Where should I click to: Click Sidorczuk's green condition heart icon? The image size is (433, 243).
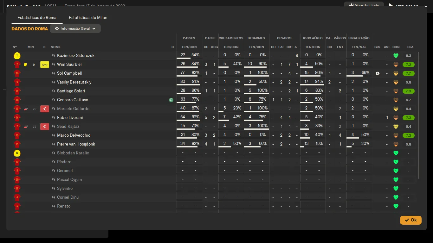396,56
